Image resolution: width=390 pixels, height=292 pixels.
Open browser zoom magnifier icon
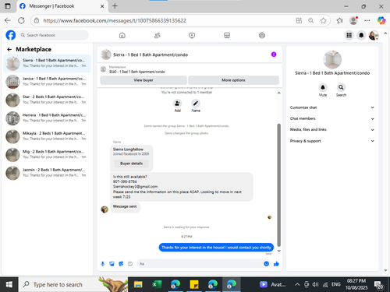pos(311,20)
